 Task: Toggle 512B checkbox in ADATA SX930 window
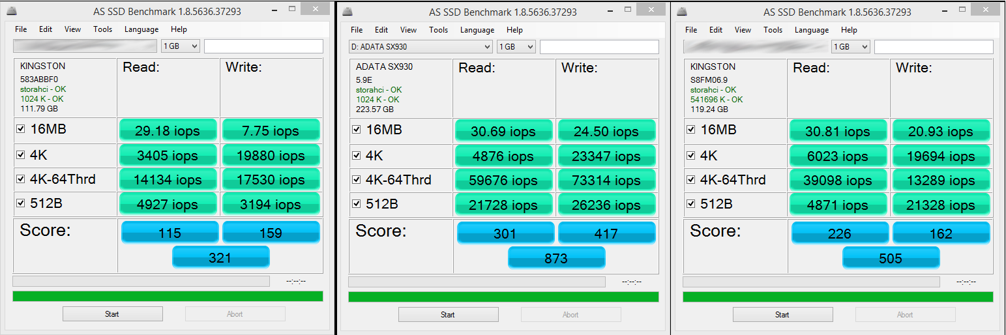click(357, 203)
